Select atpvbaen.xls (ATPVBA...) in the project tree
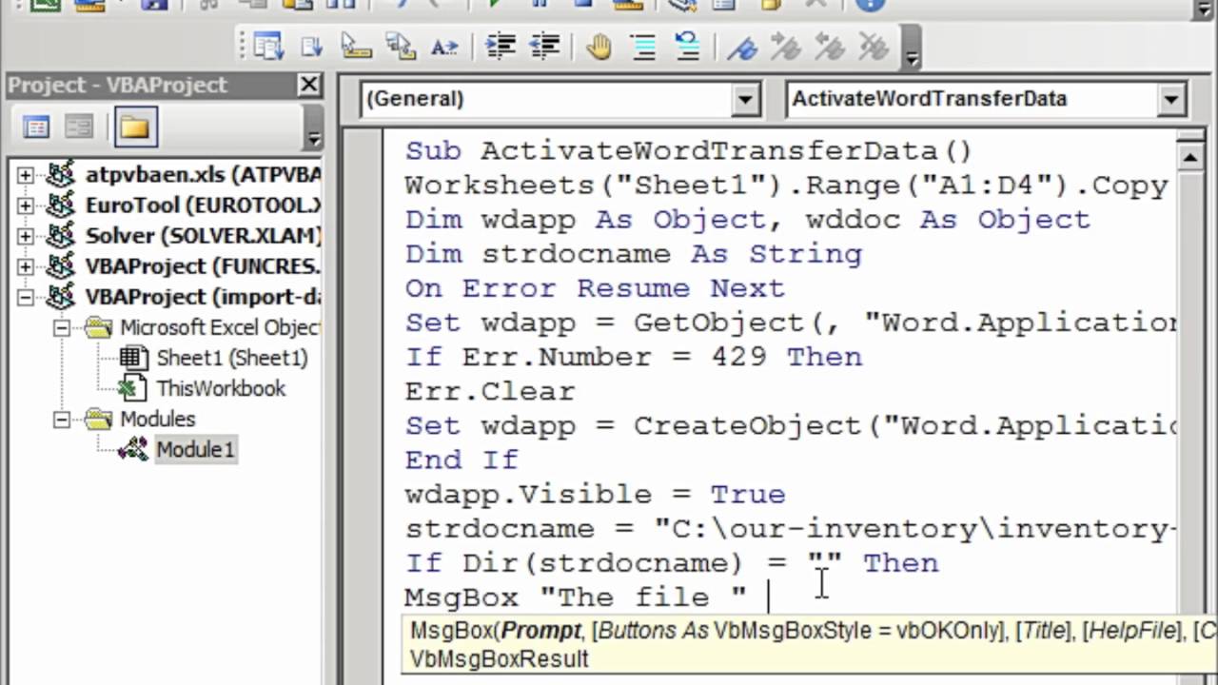 [x=203, y=175]
